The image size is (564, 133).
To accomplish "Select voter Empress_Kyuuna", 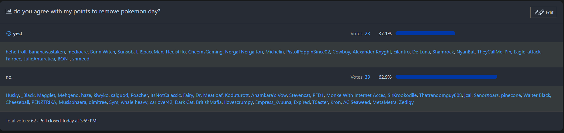I will [x=273, y=102].
